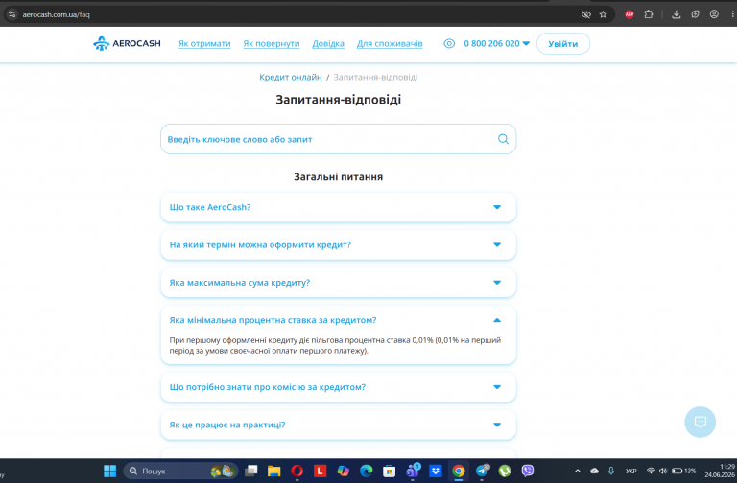Bookmark this page with the star icon

(x=603, y=14)
